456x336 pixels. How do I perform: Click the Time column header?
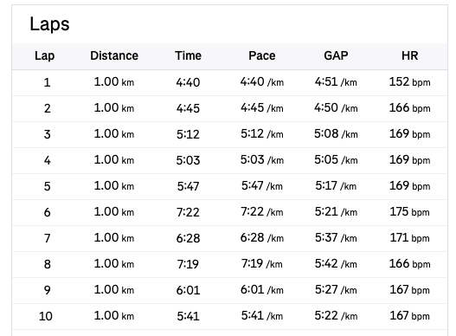pos(188,55)
